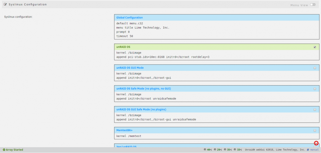Click the unRAID OS green section header

(217, 47)
